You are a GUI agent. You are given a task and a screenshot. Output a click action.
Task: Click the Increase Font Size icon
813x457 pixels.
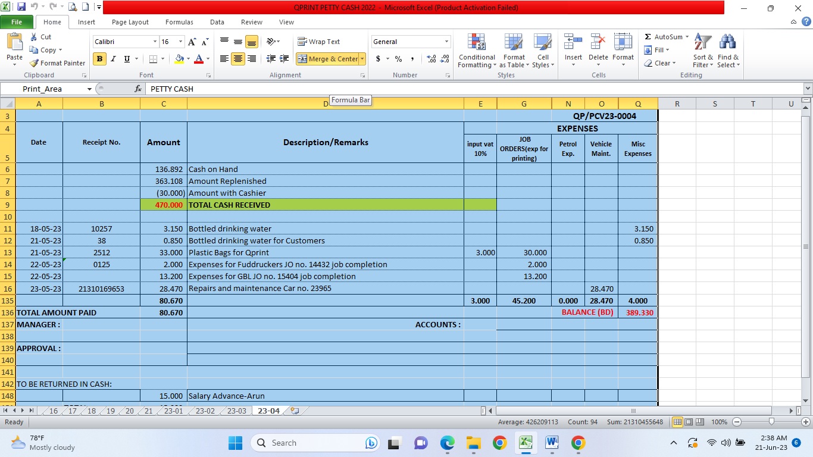coord(192,42)
